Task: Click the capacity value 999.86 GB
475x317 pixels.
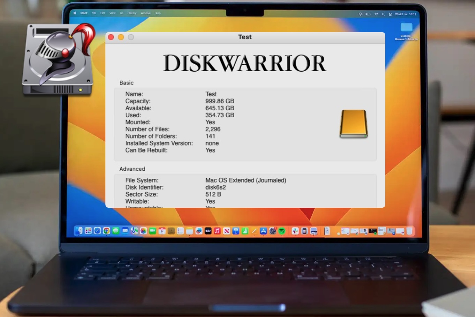Action: [x=220, y=101]
